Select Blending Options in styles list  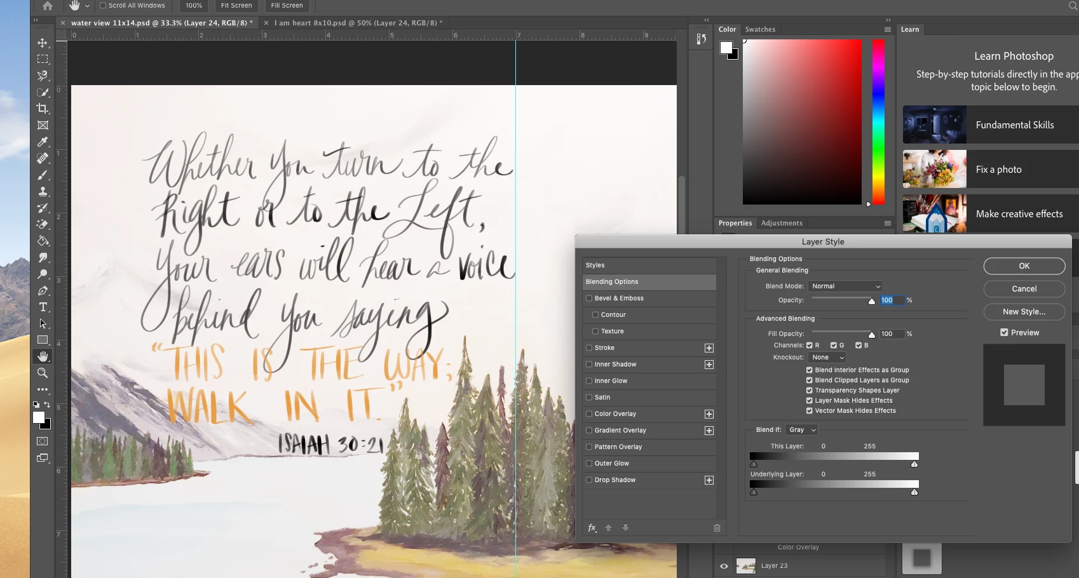click(649, 282)
